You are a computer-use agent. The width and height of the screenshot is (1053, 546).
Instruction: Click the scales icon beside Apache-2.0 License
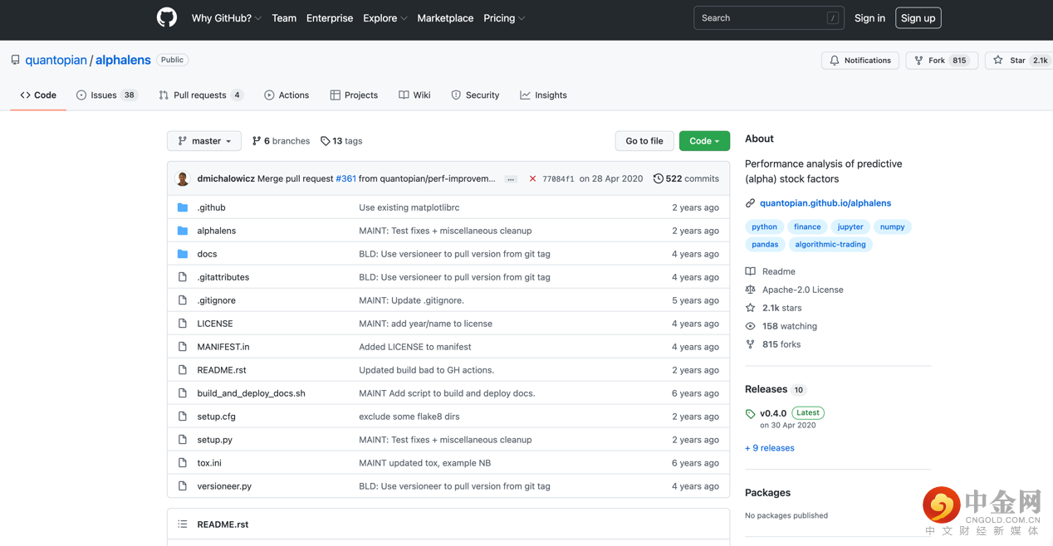pos(750,290)
